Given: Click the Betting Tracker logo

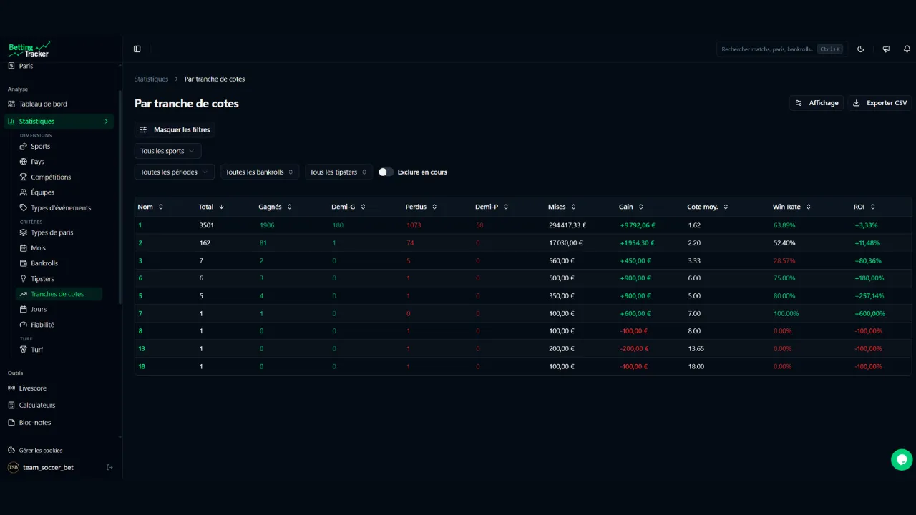Looking at the screenshot, I should coord(29,49).
